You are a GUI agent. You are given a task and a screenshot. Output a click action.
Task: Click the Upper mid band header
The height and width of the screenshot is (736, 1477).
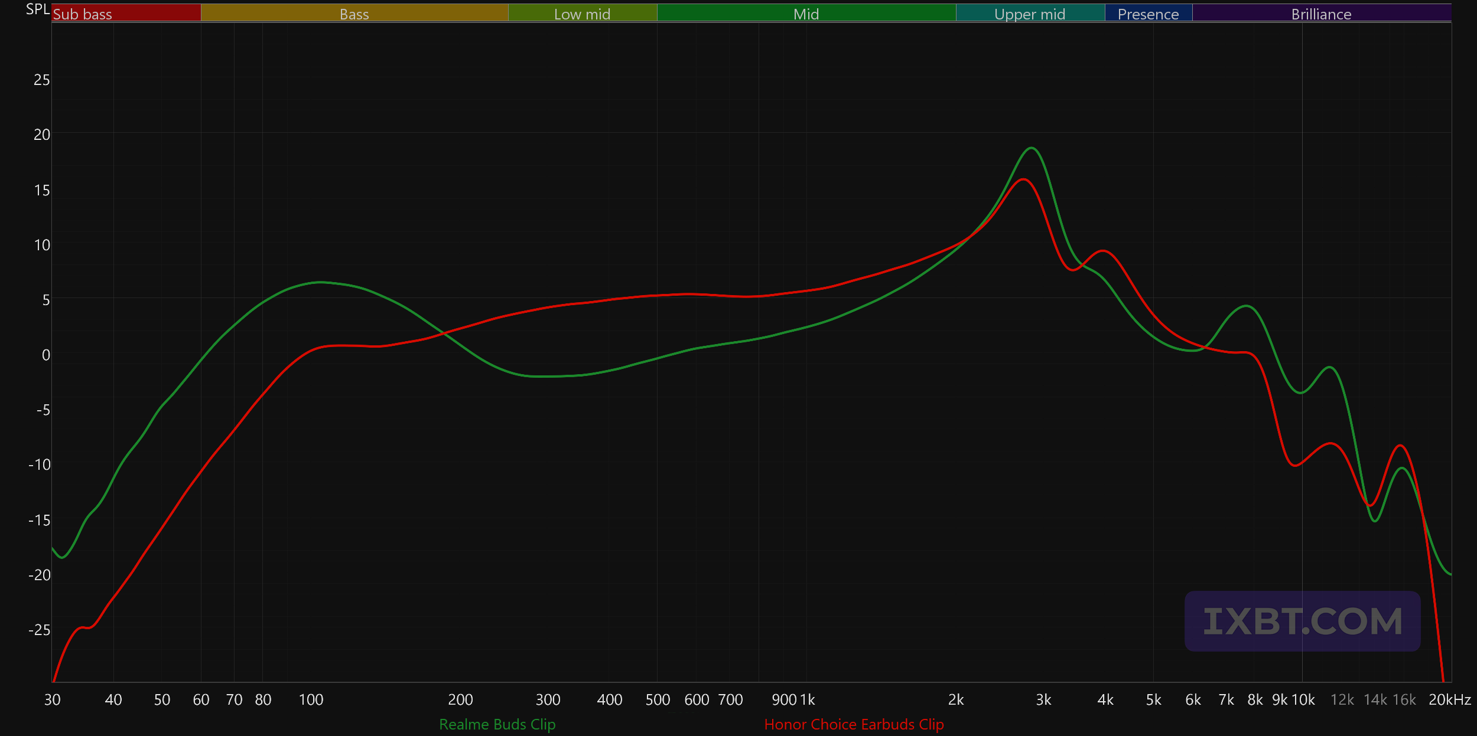pos(1029,13)
